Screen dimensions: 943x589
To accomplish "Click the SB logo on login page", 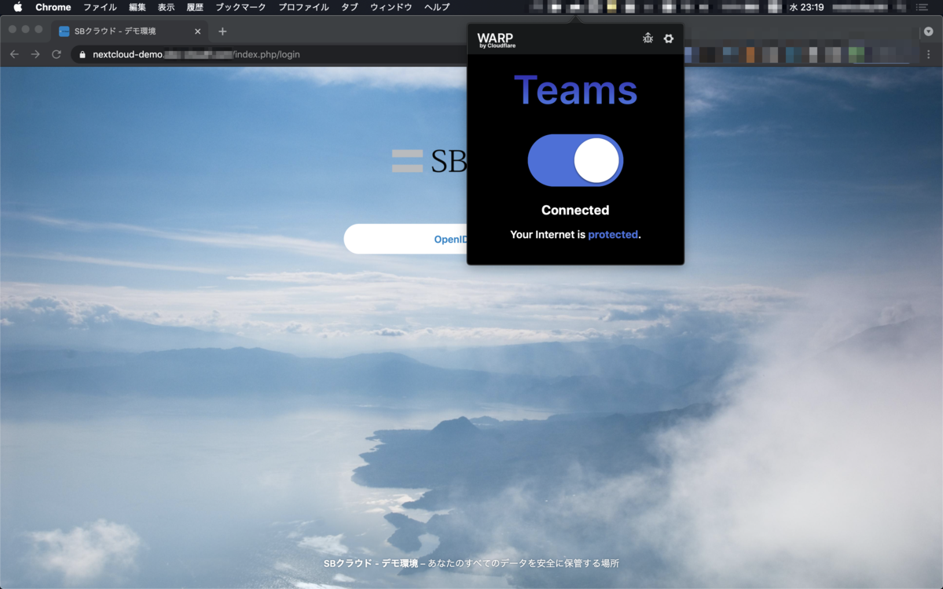I will point(429,161).
